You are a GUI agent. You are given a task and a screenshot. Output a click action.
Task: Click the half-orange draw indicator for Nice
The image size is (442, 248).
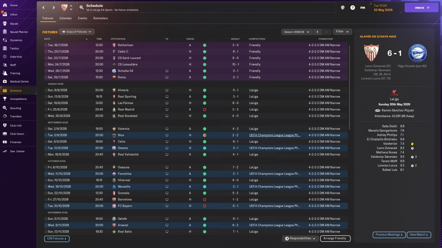204,135
